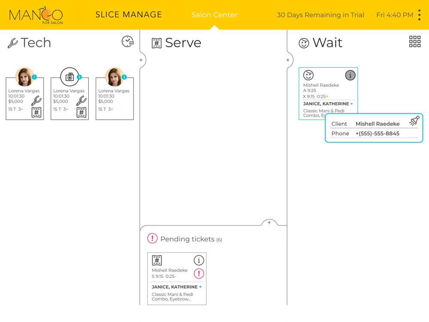Click the Fri 4:40 PM clock

click(x=395, y=15)
